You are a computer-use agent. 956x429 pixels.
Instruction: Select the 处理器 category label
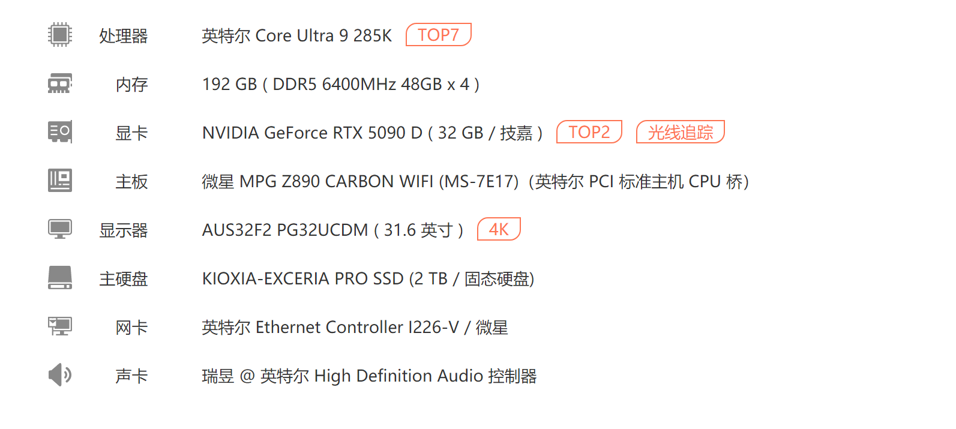(x=122, y=36)
